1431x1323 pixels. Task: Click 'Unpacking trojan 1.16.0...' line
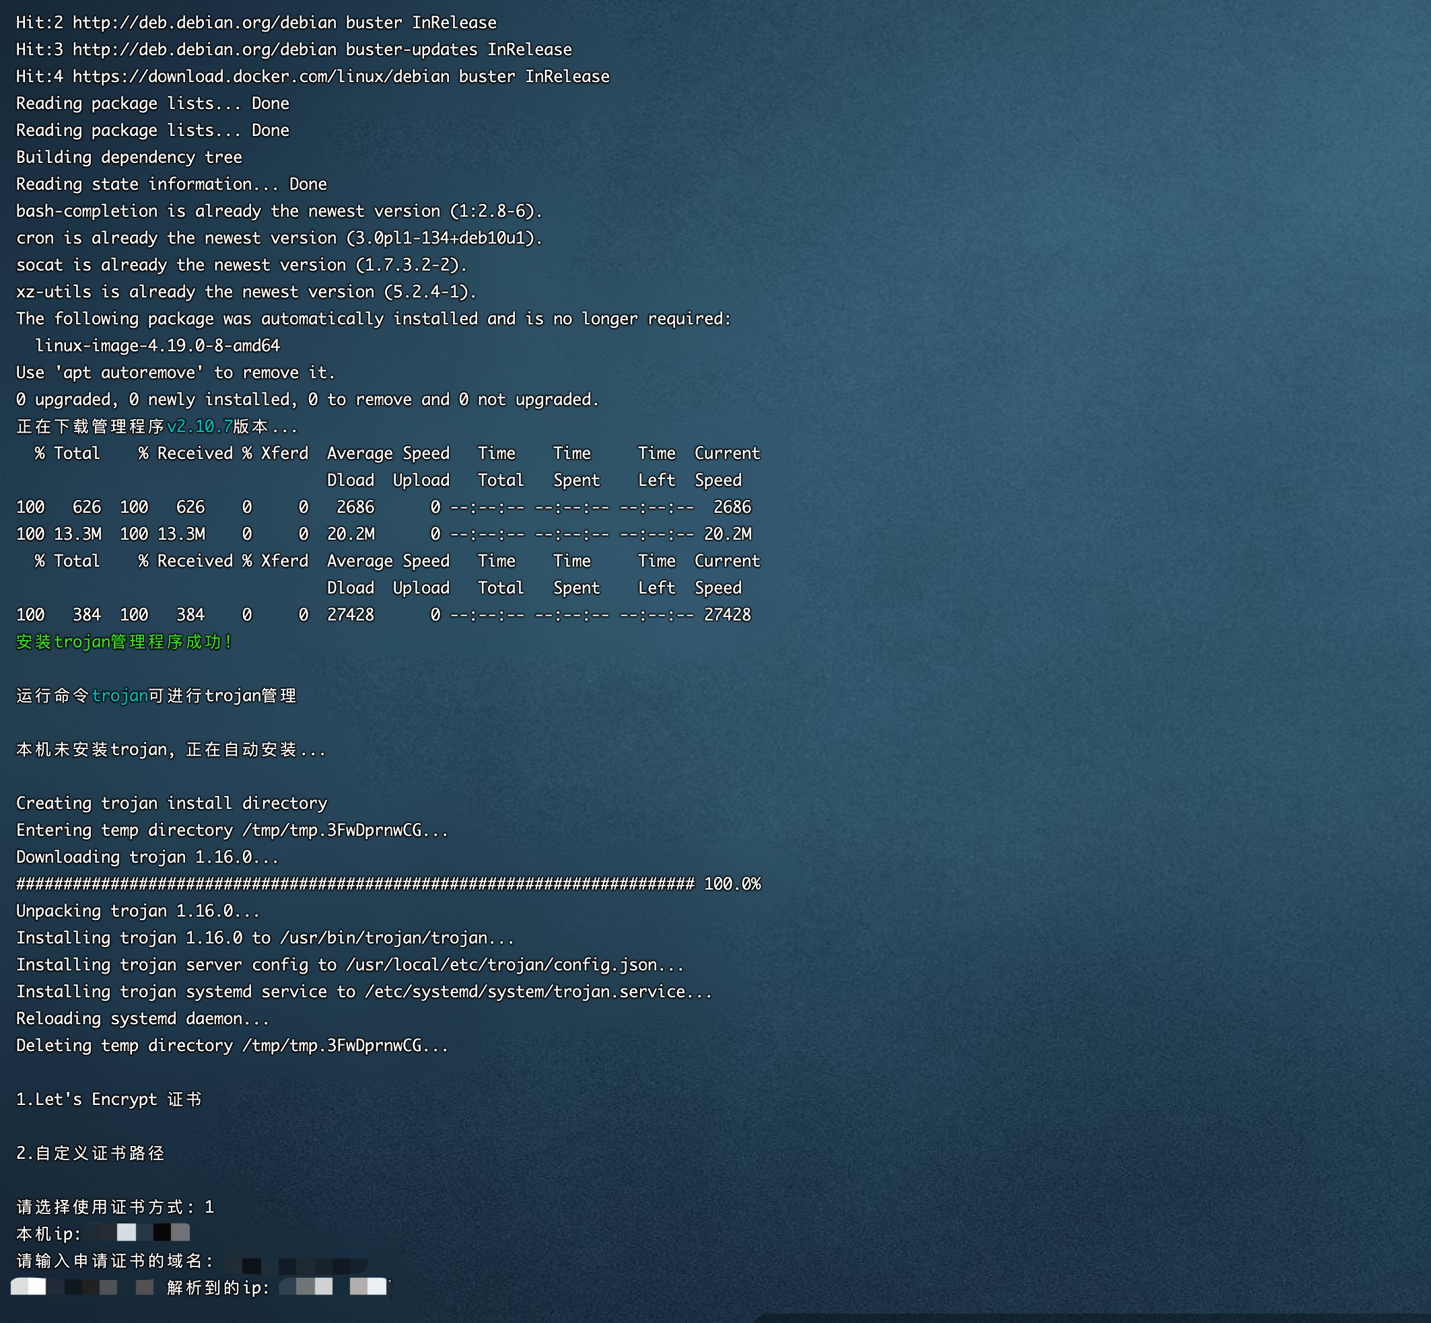[138, 911]
